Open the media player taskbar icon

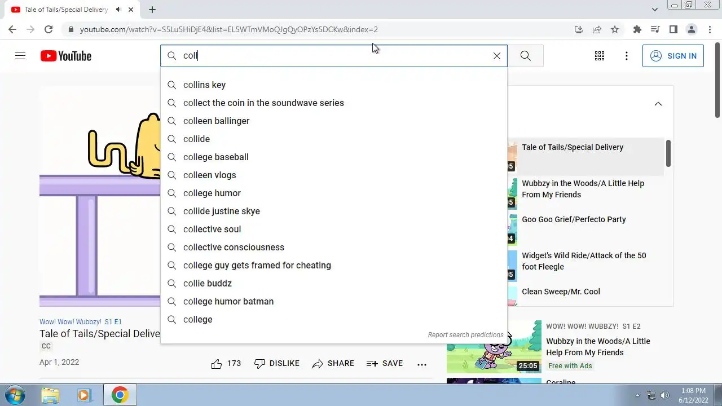coord(84,395)
